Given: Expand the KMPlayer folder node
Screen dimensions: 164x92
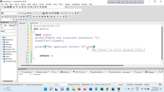Looking at the screenshot, I should click(2, 44).
